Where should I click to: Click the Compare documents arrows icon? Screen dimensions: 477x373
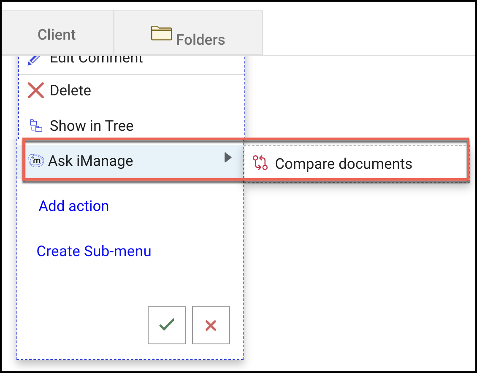260,163
